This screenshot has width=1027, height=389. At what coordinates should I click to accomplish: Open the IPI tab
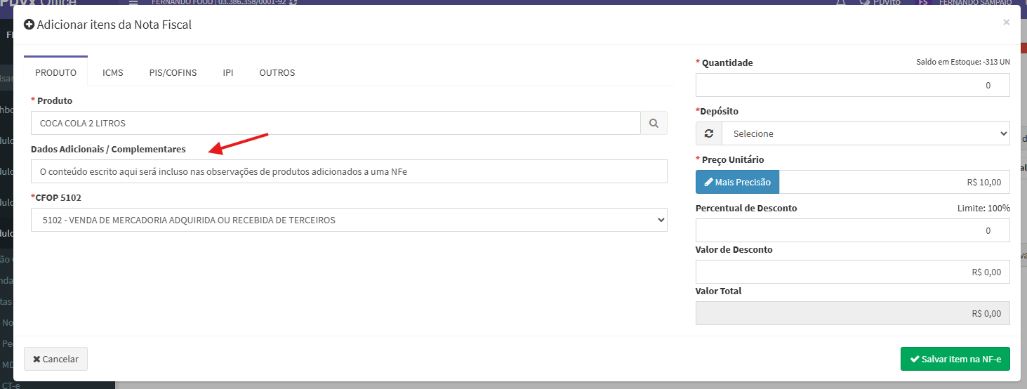(x=228, y=72)
